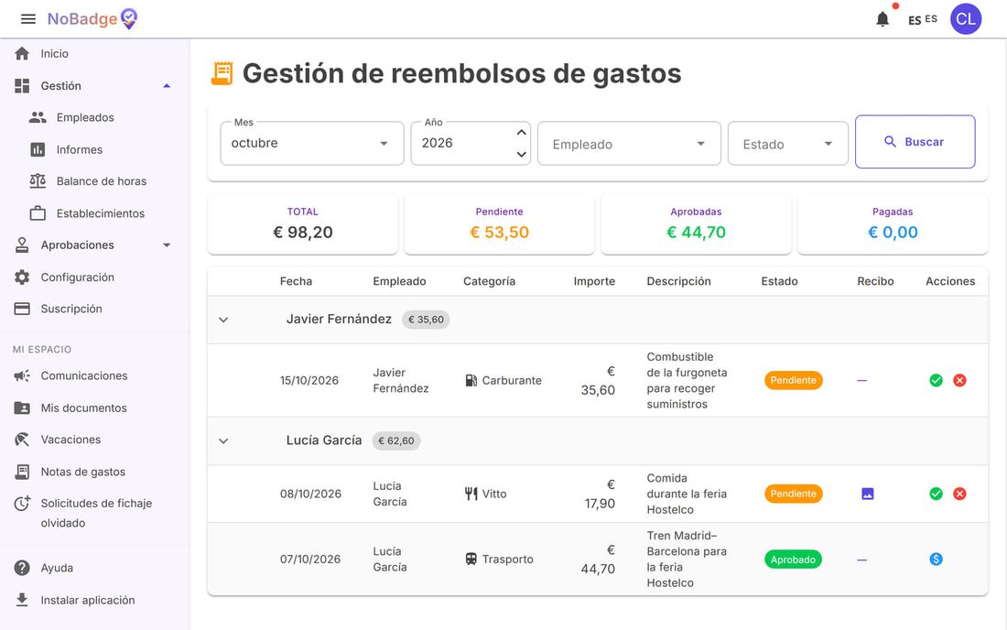The height and width of the screenshot is (630, 1007).
Task: Reject the Carburante expense of 15/10/2026
Action: (959, 381)
